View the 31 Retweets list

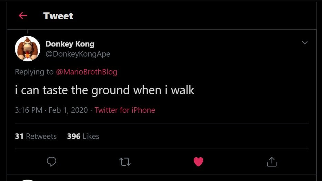[x=36, y=136]
